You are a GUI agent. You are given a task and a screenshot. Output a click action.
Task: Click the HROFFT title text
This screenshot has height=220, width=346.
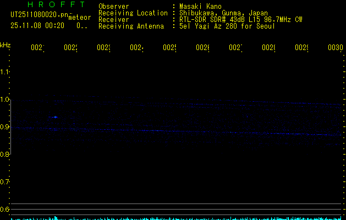pyautogui.click(x=55, y=5)
